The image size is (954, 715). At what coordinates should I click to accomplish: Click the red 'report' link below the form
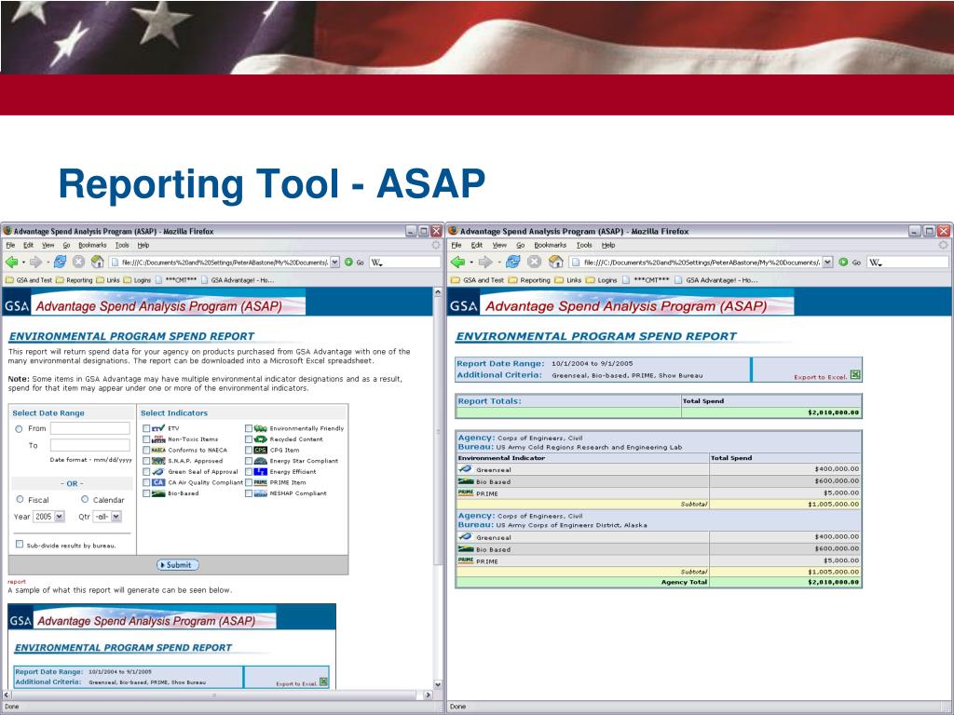17,582
